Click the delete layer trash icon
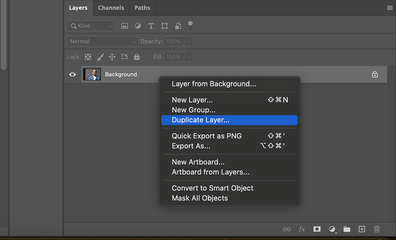 coord(377,229)
